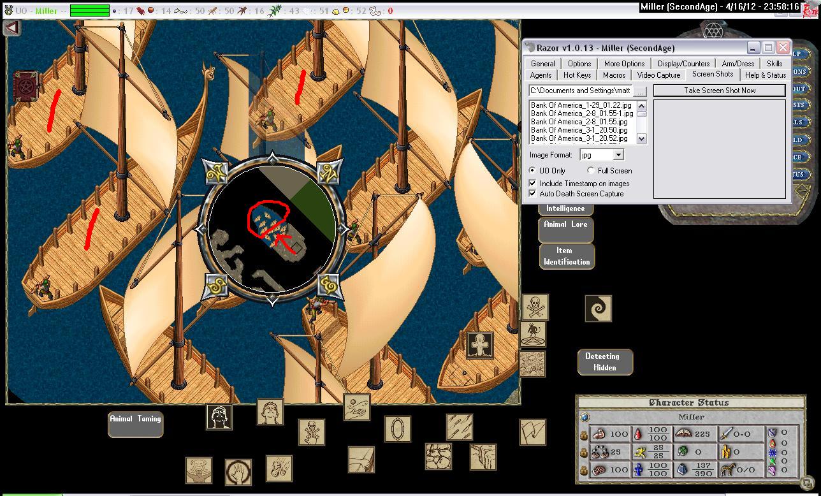Open the red pentagram spellbook
The height and width of the screenshot is (496, 821).
[x=25, y=85]
